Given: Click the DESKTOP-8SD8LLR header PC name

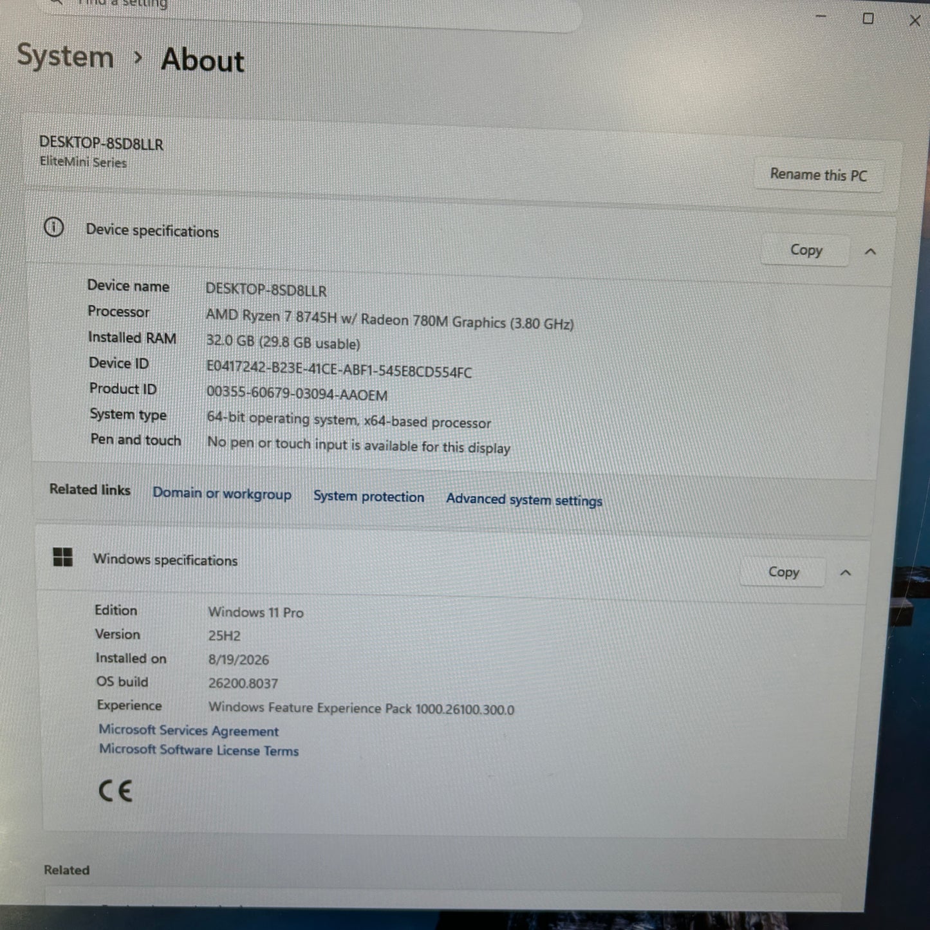Looking at the screenshot, I should 101,143.
